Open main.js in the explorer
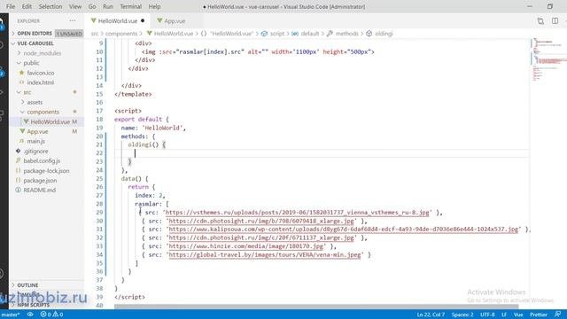 click(x=35, y=142)
